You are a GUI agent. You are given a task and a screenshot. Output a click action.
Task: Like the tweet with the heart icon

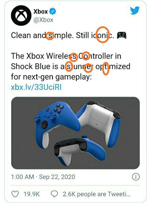(15, 194)
